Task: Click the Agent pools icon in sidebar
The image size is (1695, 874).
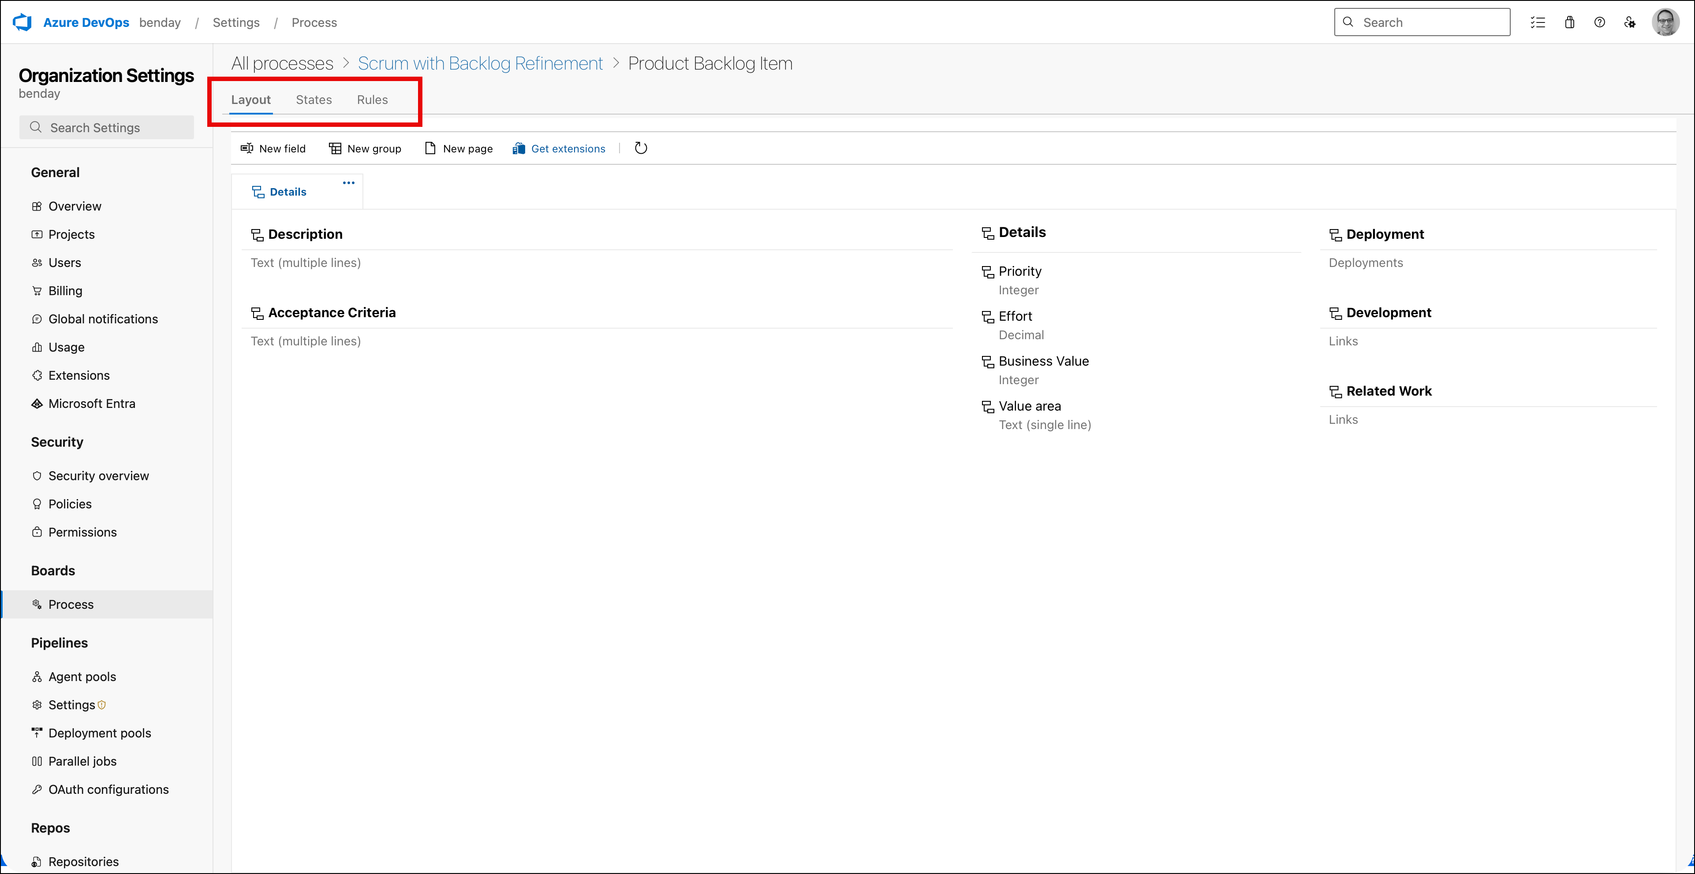Action: (x=37, y=676)
